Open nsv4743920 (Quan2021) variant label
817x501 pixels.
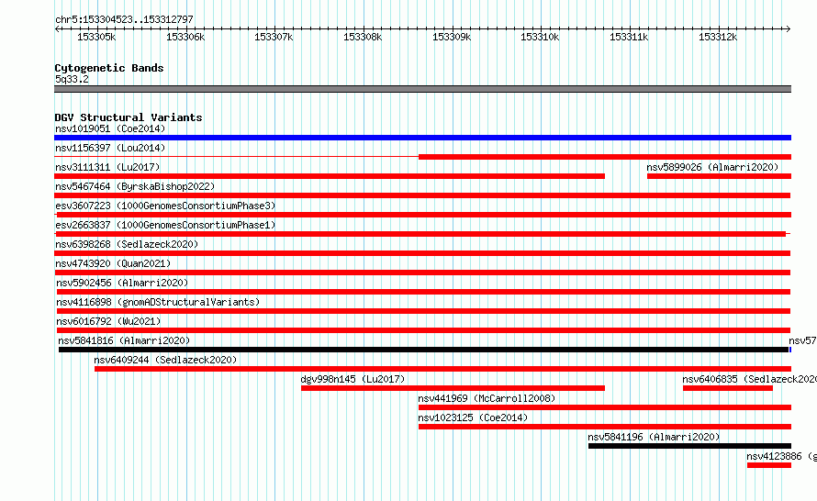point(113,263)
